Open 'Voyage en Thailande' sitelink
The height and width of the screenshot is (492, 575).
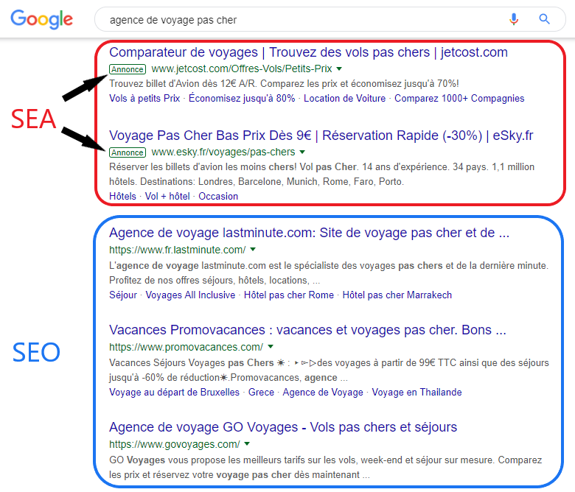(417, 393)
